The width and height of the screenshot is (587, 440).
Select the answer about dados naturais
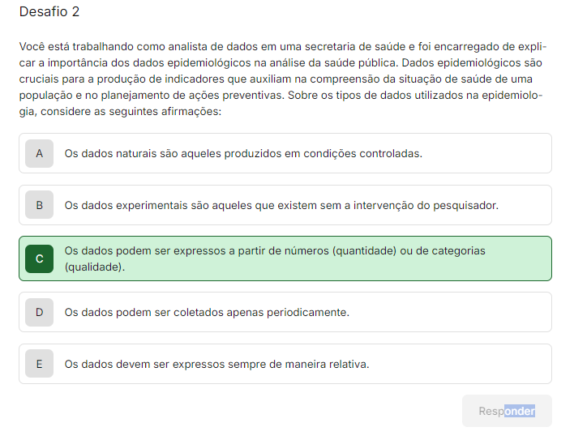[x=243, y=153]
